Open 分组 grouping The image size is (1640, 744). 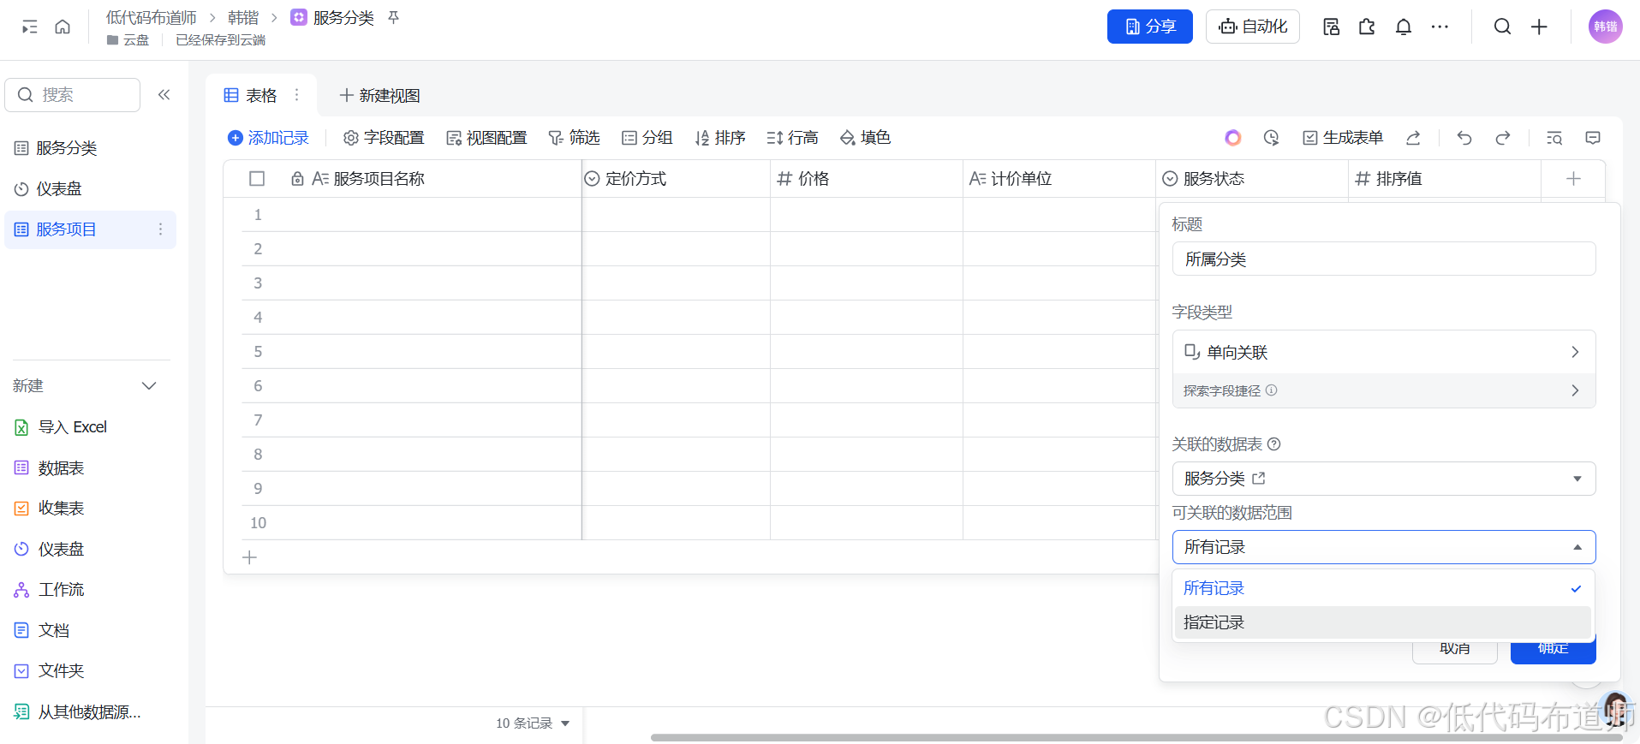point(647,138)
